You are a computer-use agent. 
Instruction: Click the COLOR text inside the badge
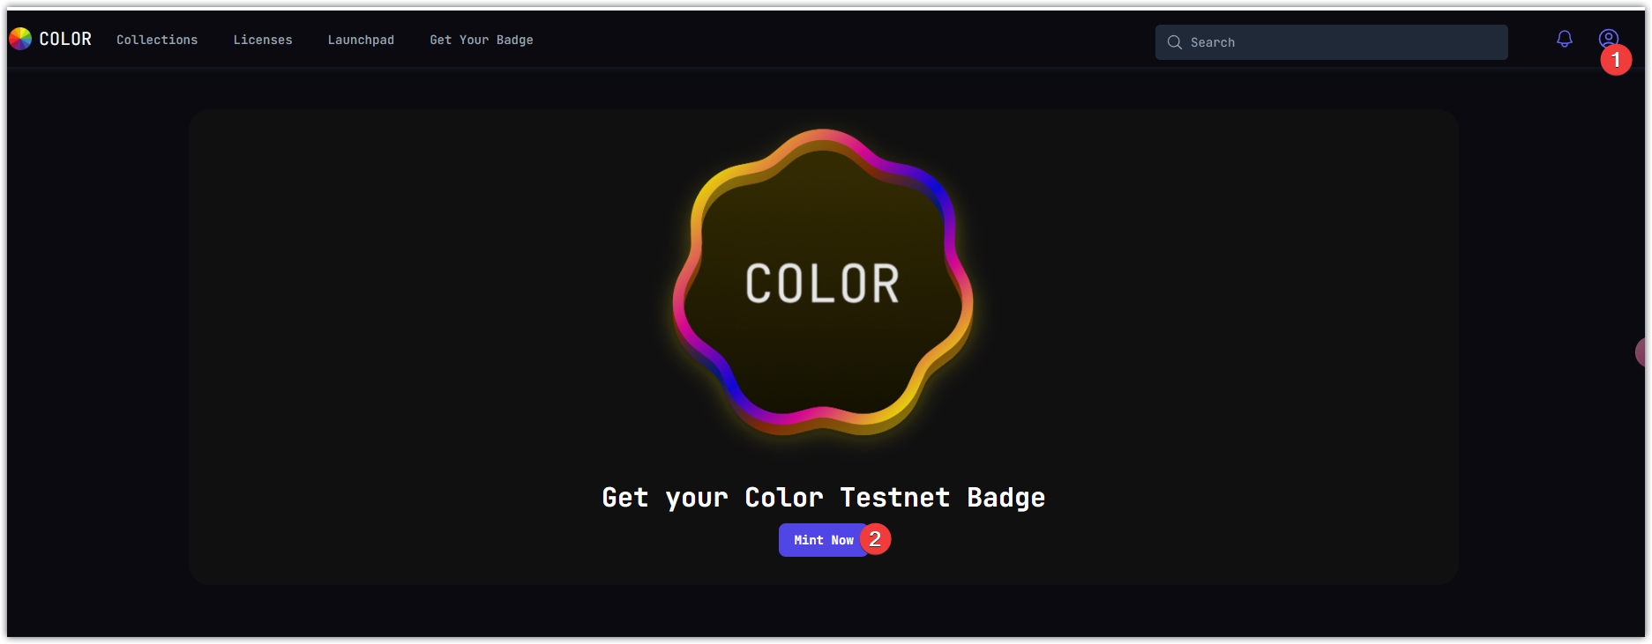point(822,284)
